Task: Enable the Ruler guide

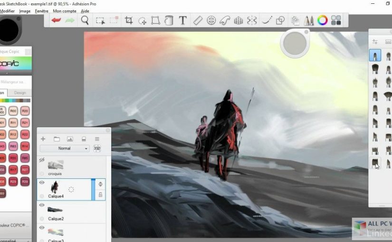Action: tap(198, 20)
